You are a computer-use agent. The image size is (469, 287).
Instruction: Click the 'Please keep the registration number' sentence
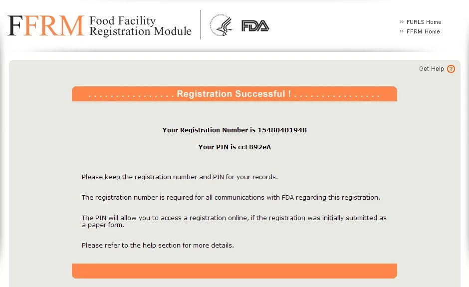coord(180,177)
